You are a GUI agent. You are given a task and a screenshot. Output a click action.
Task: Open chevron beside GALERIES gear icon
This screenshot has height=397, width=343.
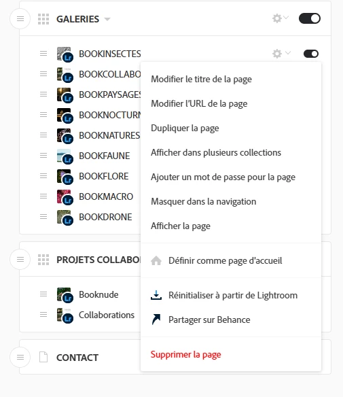click(x=286, y=18)
